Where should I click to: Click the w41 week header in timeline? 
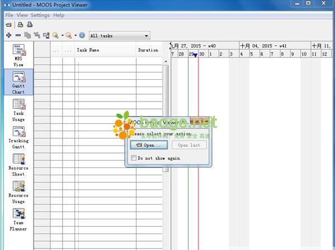275,46
